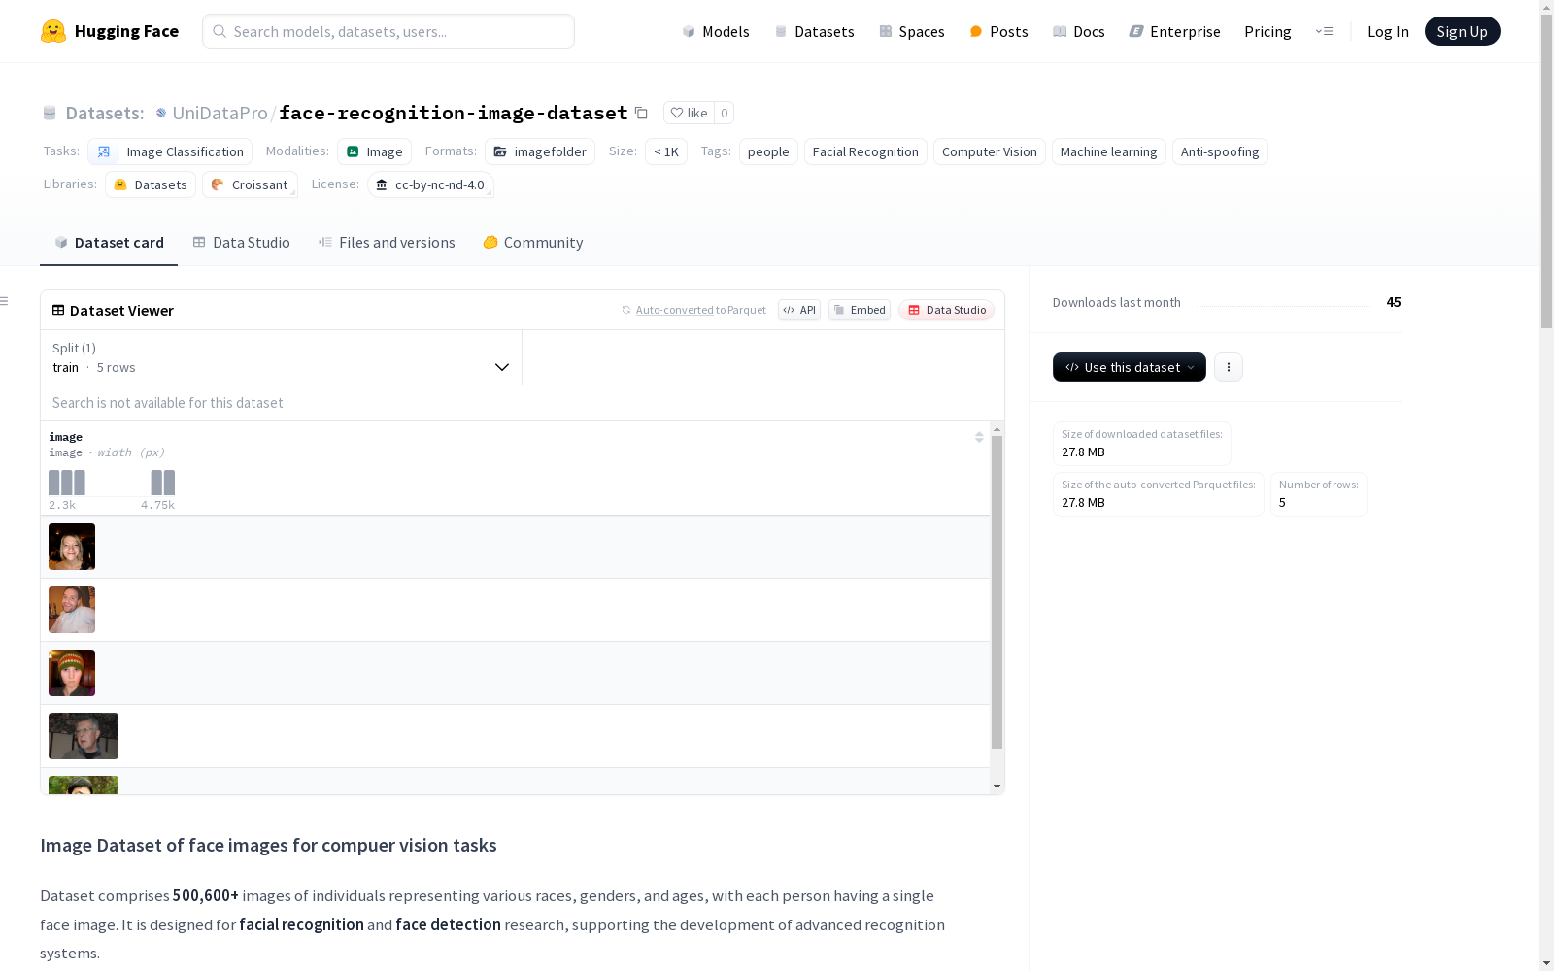Open the second face thumbnail of bald man

(x=72, y=610)
